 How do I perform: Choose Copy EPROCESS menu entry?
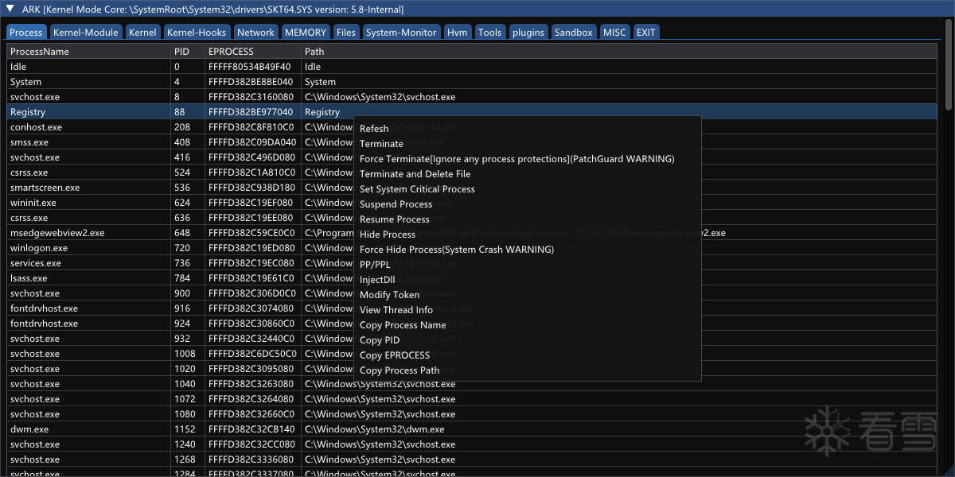click(527, 355)
